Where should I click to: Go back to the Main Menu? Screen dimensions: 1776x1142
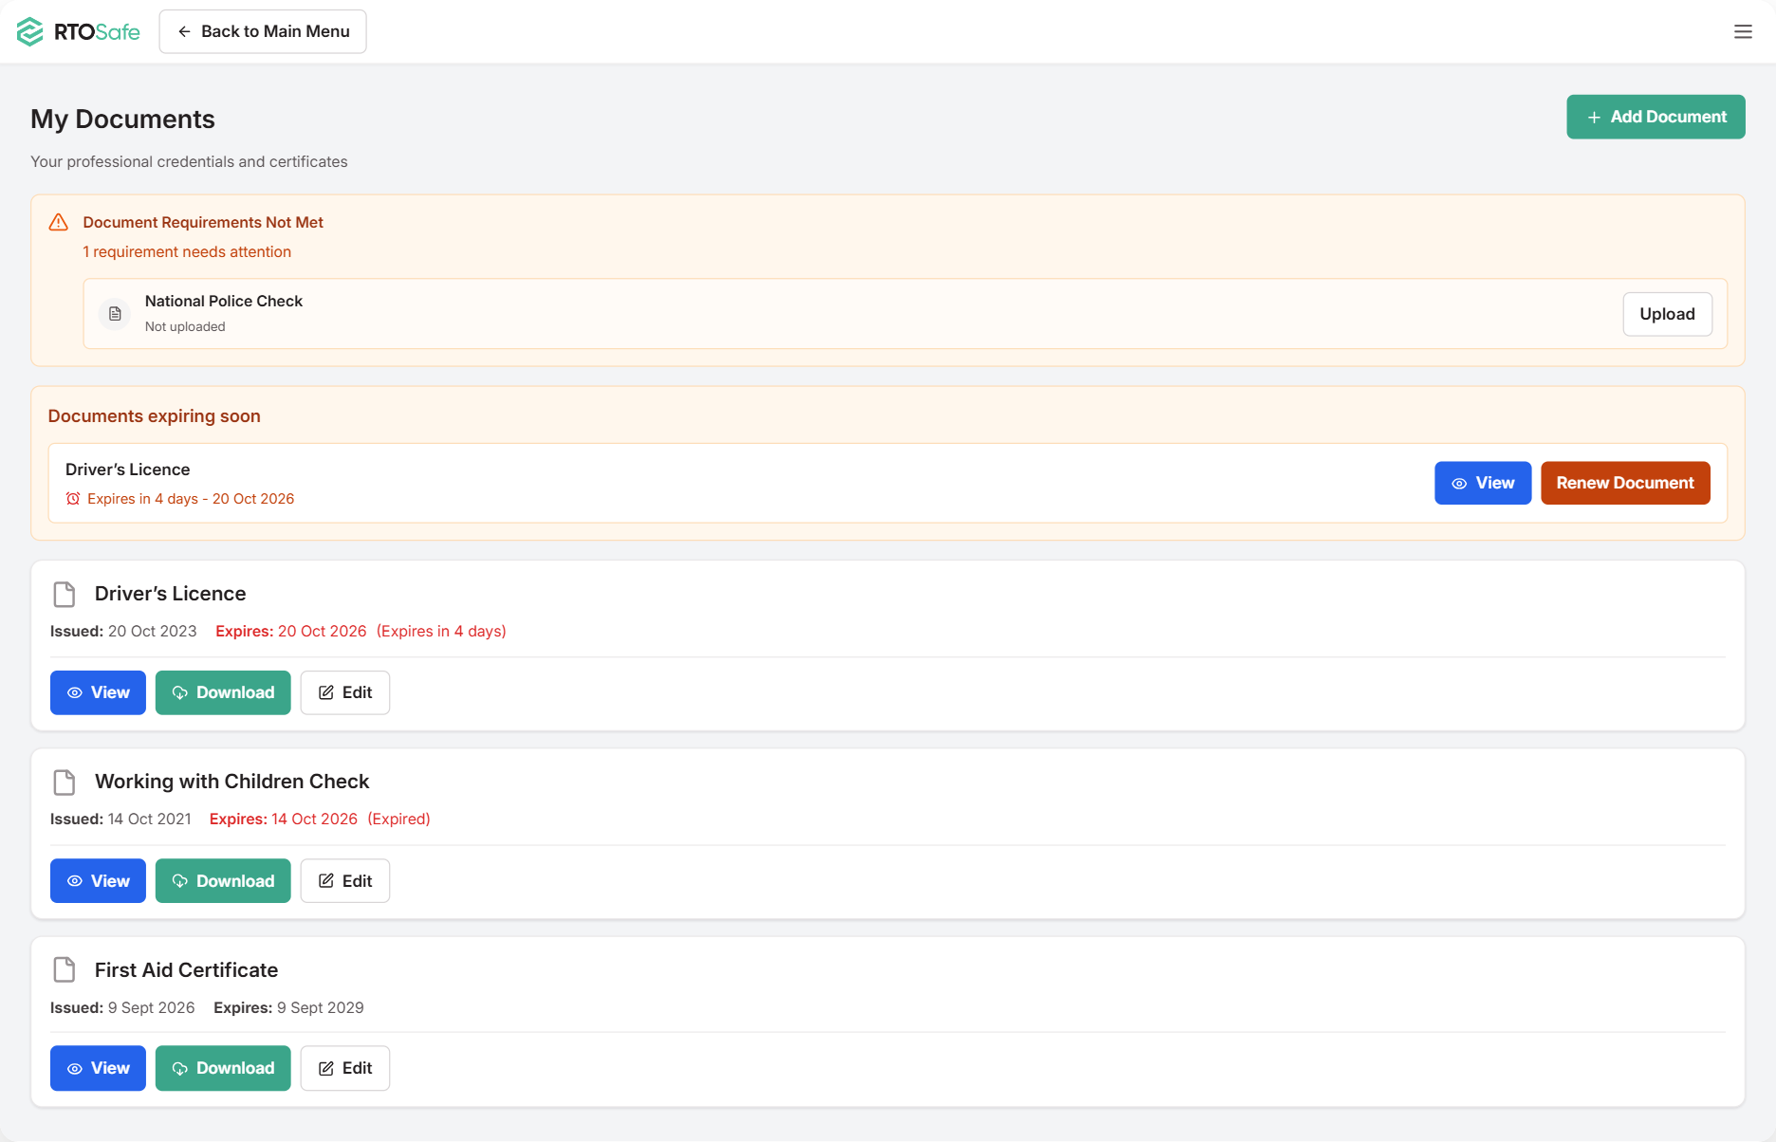click(263, 31)
